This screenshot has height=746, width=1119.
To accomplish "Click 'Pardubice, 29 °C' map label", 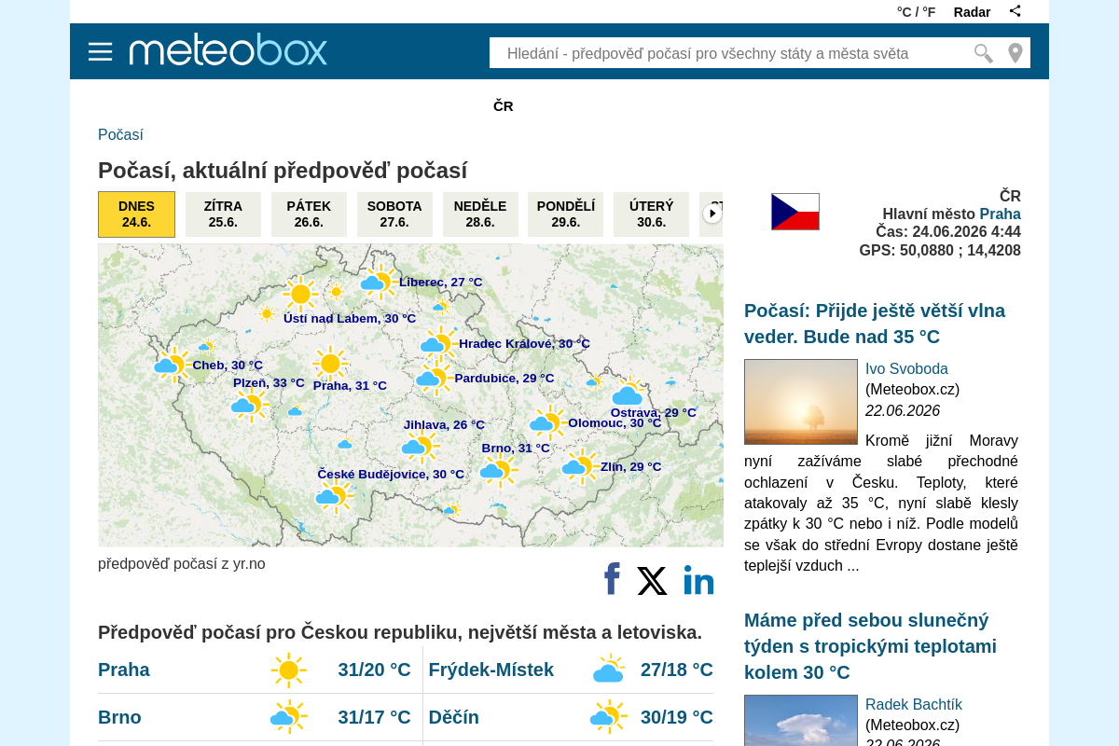I will click(x=504, y=379).
